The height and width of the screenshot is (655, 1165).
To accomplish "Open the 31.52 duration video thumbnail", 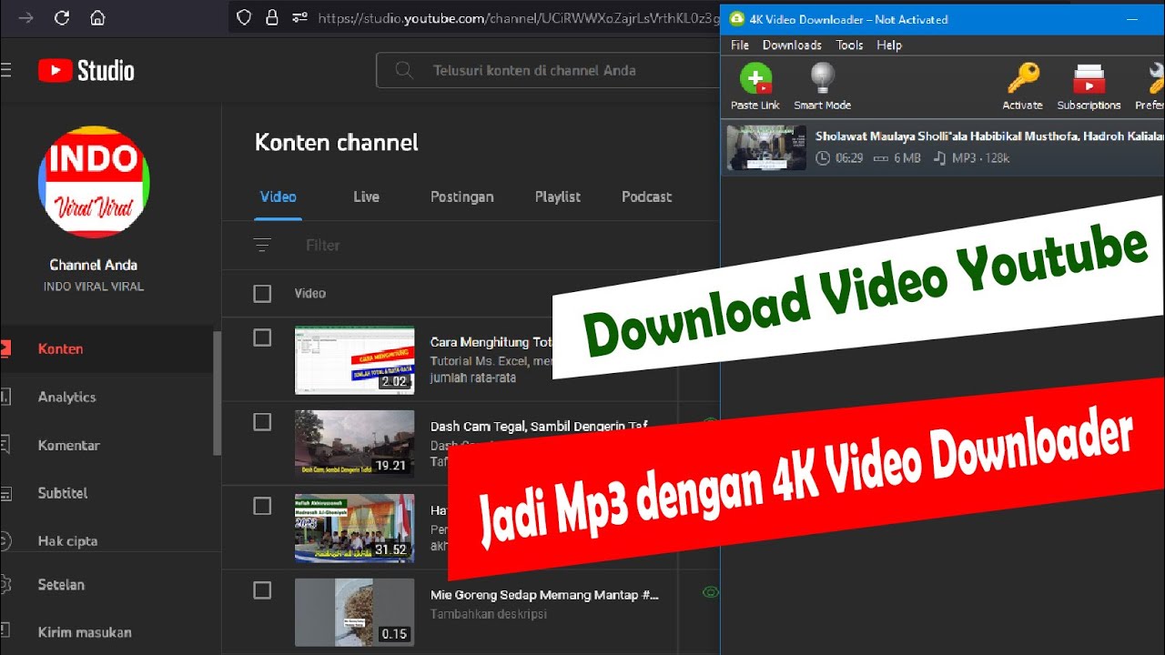I will point(355,529).
